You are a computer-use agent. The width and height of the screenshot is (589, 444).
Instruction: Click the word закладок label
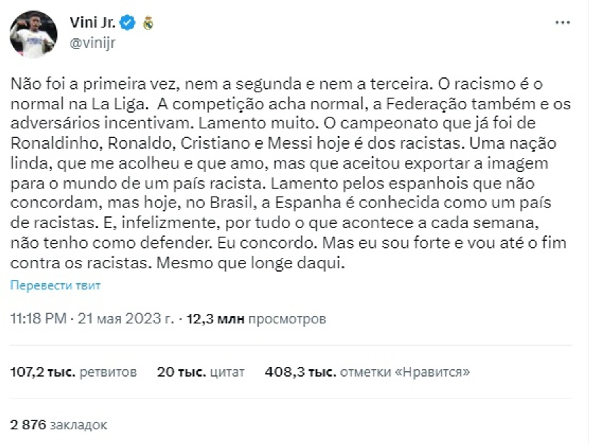79,425
